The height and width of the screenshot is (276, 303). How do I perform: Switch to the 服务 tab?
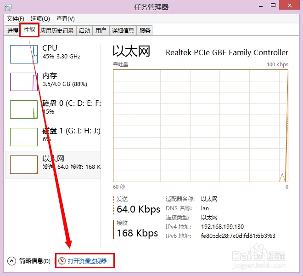145,31
